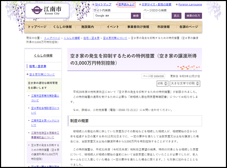Open the サイトマップ link
Image resolution: width=227 pixels, height=168 pixels.
tap(103, 5)
